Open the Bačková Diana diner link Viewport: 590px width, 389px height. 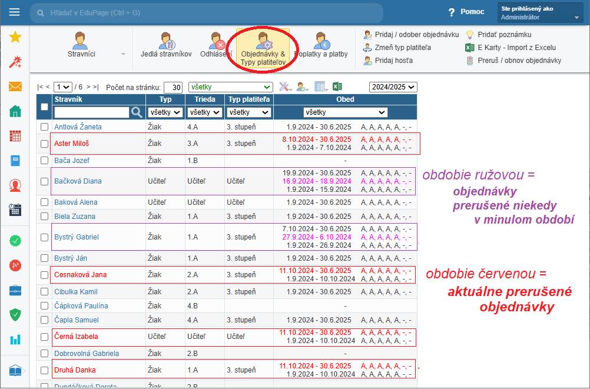pyautogui.click(x=78, y=181)
